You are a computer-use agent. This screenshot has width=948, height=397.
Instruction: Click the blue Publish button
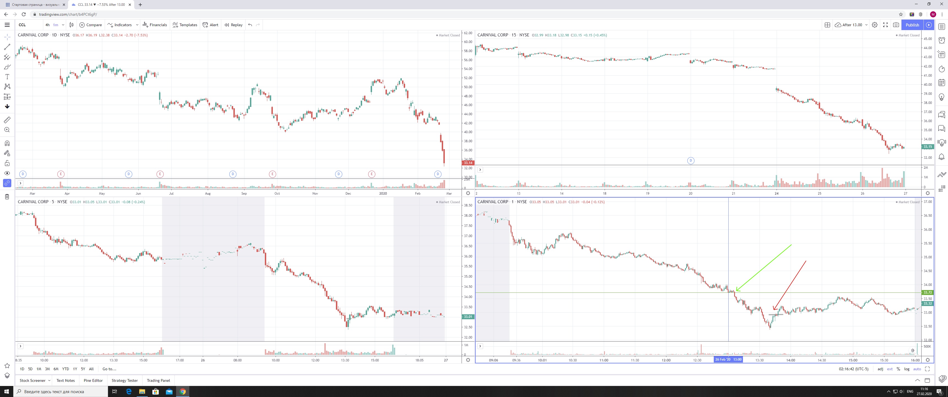tap(912, 25)
